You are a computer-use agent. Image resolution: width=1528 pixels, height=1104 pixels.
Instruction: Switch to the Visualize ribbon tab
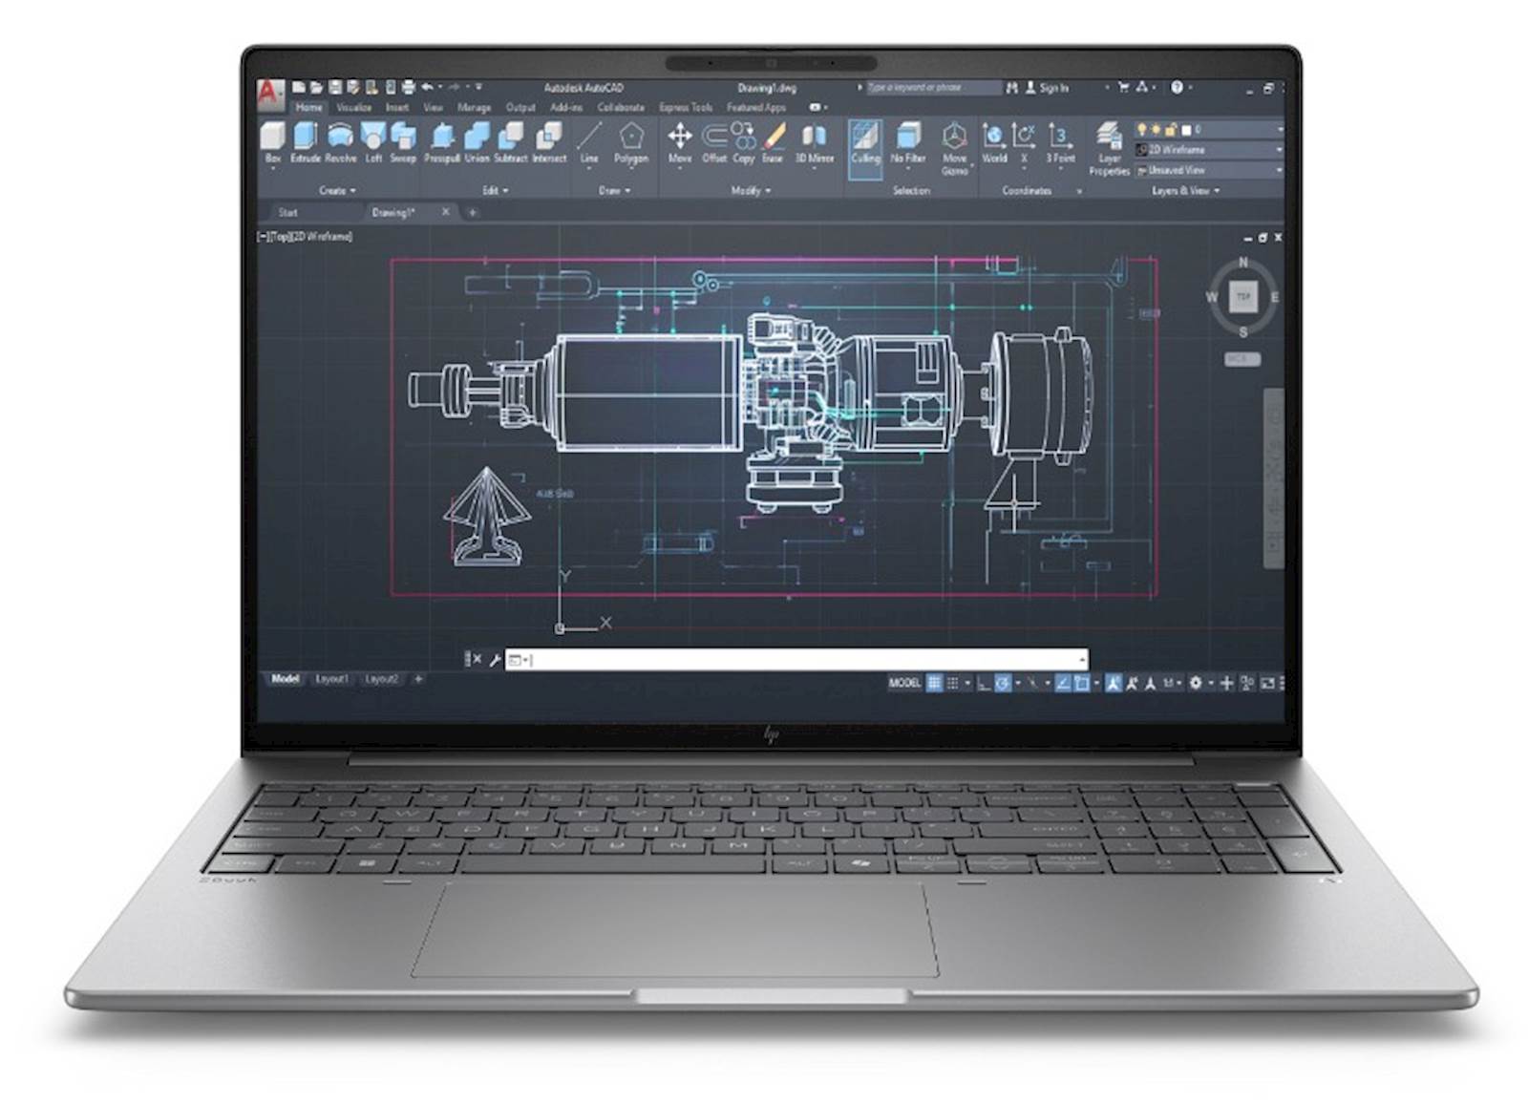point(355,108)
